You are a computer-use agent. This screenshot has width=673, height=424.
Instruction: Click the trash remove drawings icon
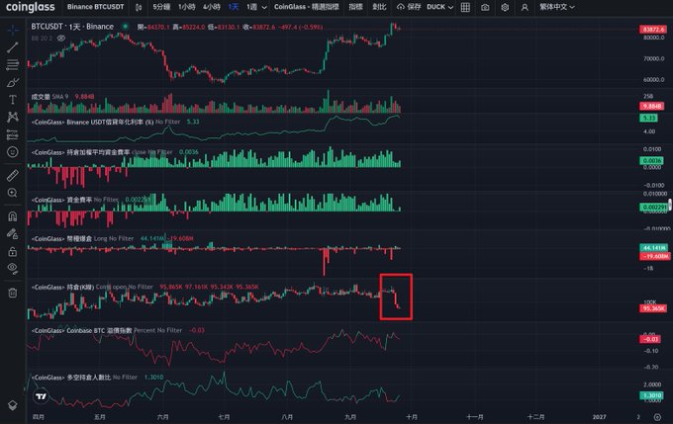pyautogui.click(x=13, y=293)
